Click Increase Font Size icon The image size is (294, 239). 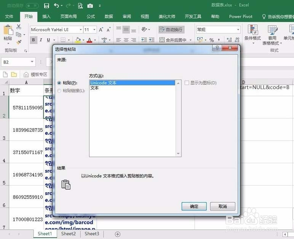click(101, 30)
